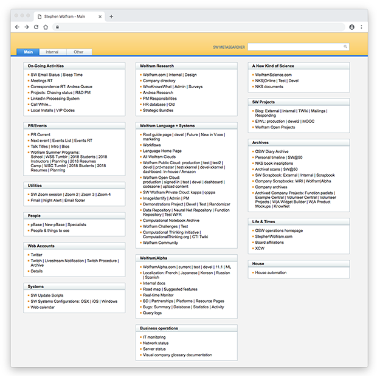Click the Talk Titles link
The height and width of the screenshot is (377, 377).
click(x=39, y=147)
